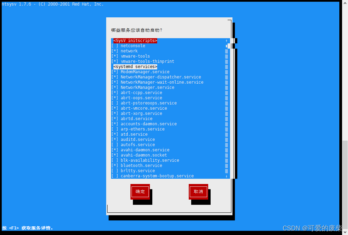
Task: Click the ntsysv 1.7.6 title text
Action: click(x=53, y=4)
